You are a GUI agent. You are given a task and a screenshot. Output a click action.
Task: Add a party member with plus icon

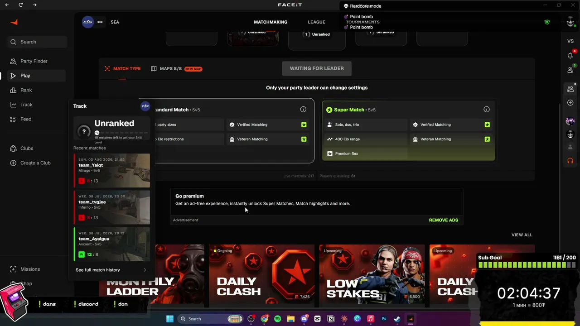(570, 103)
